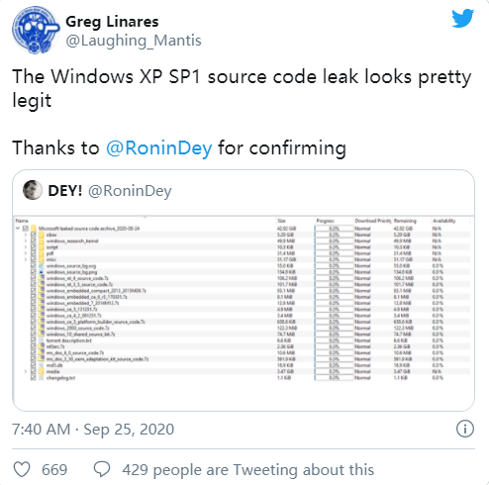489x485 pixels.
Task: Expand the xbox folder
Action: 26,235
